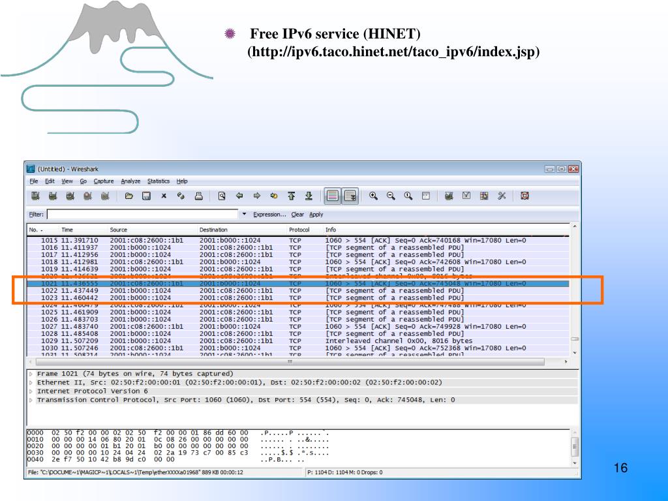668x501 pixels.
Task: Go to a specific packet number
Action: coord(274,196)
